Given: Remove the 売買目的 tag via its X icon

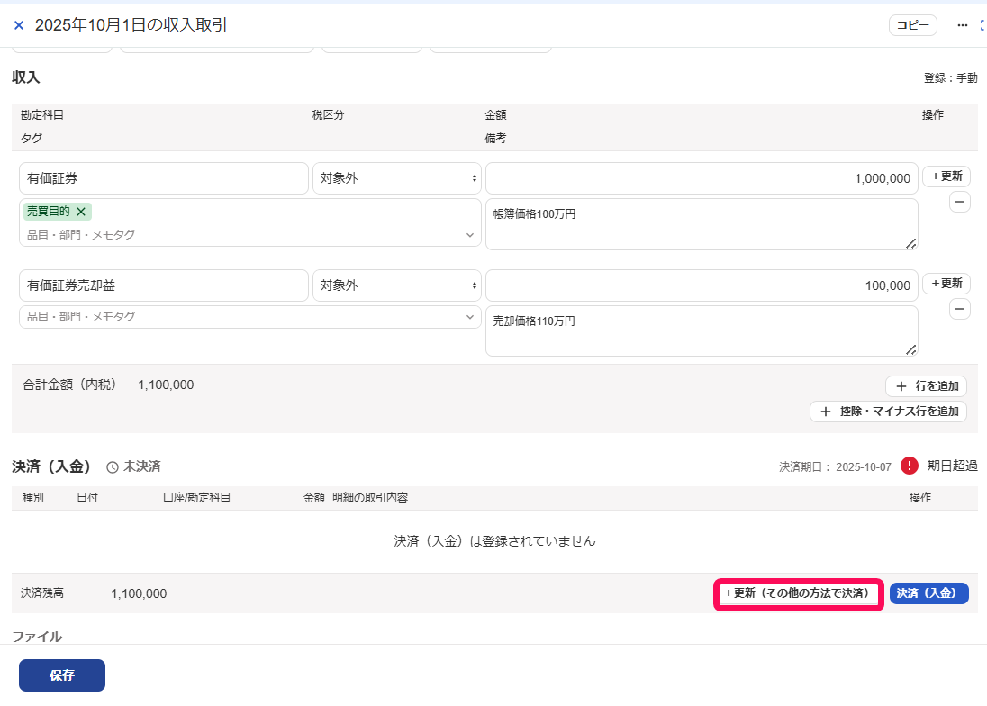Looking at the screenshot, I should point(81,212).
